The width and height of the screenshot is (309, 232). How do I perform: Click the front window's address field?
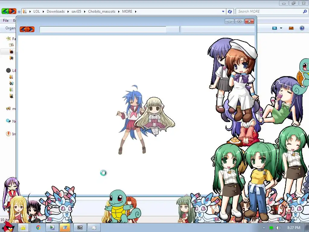click(109, 29)
